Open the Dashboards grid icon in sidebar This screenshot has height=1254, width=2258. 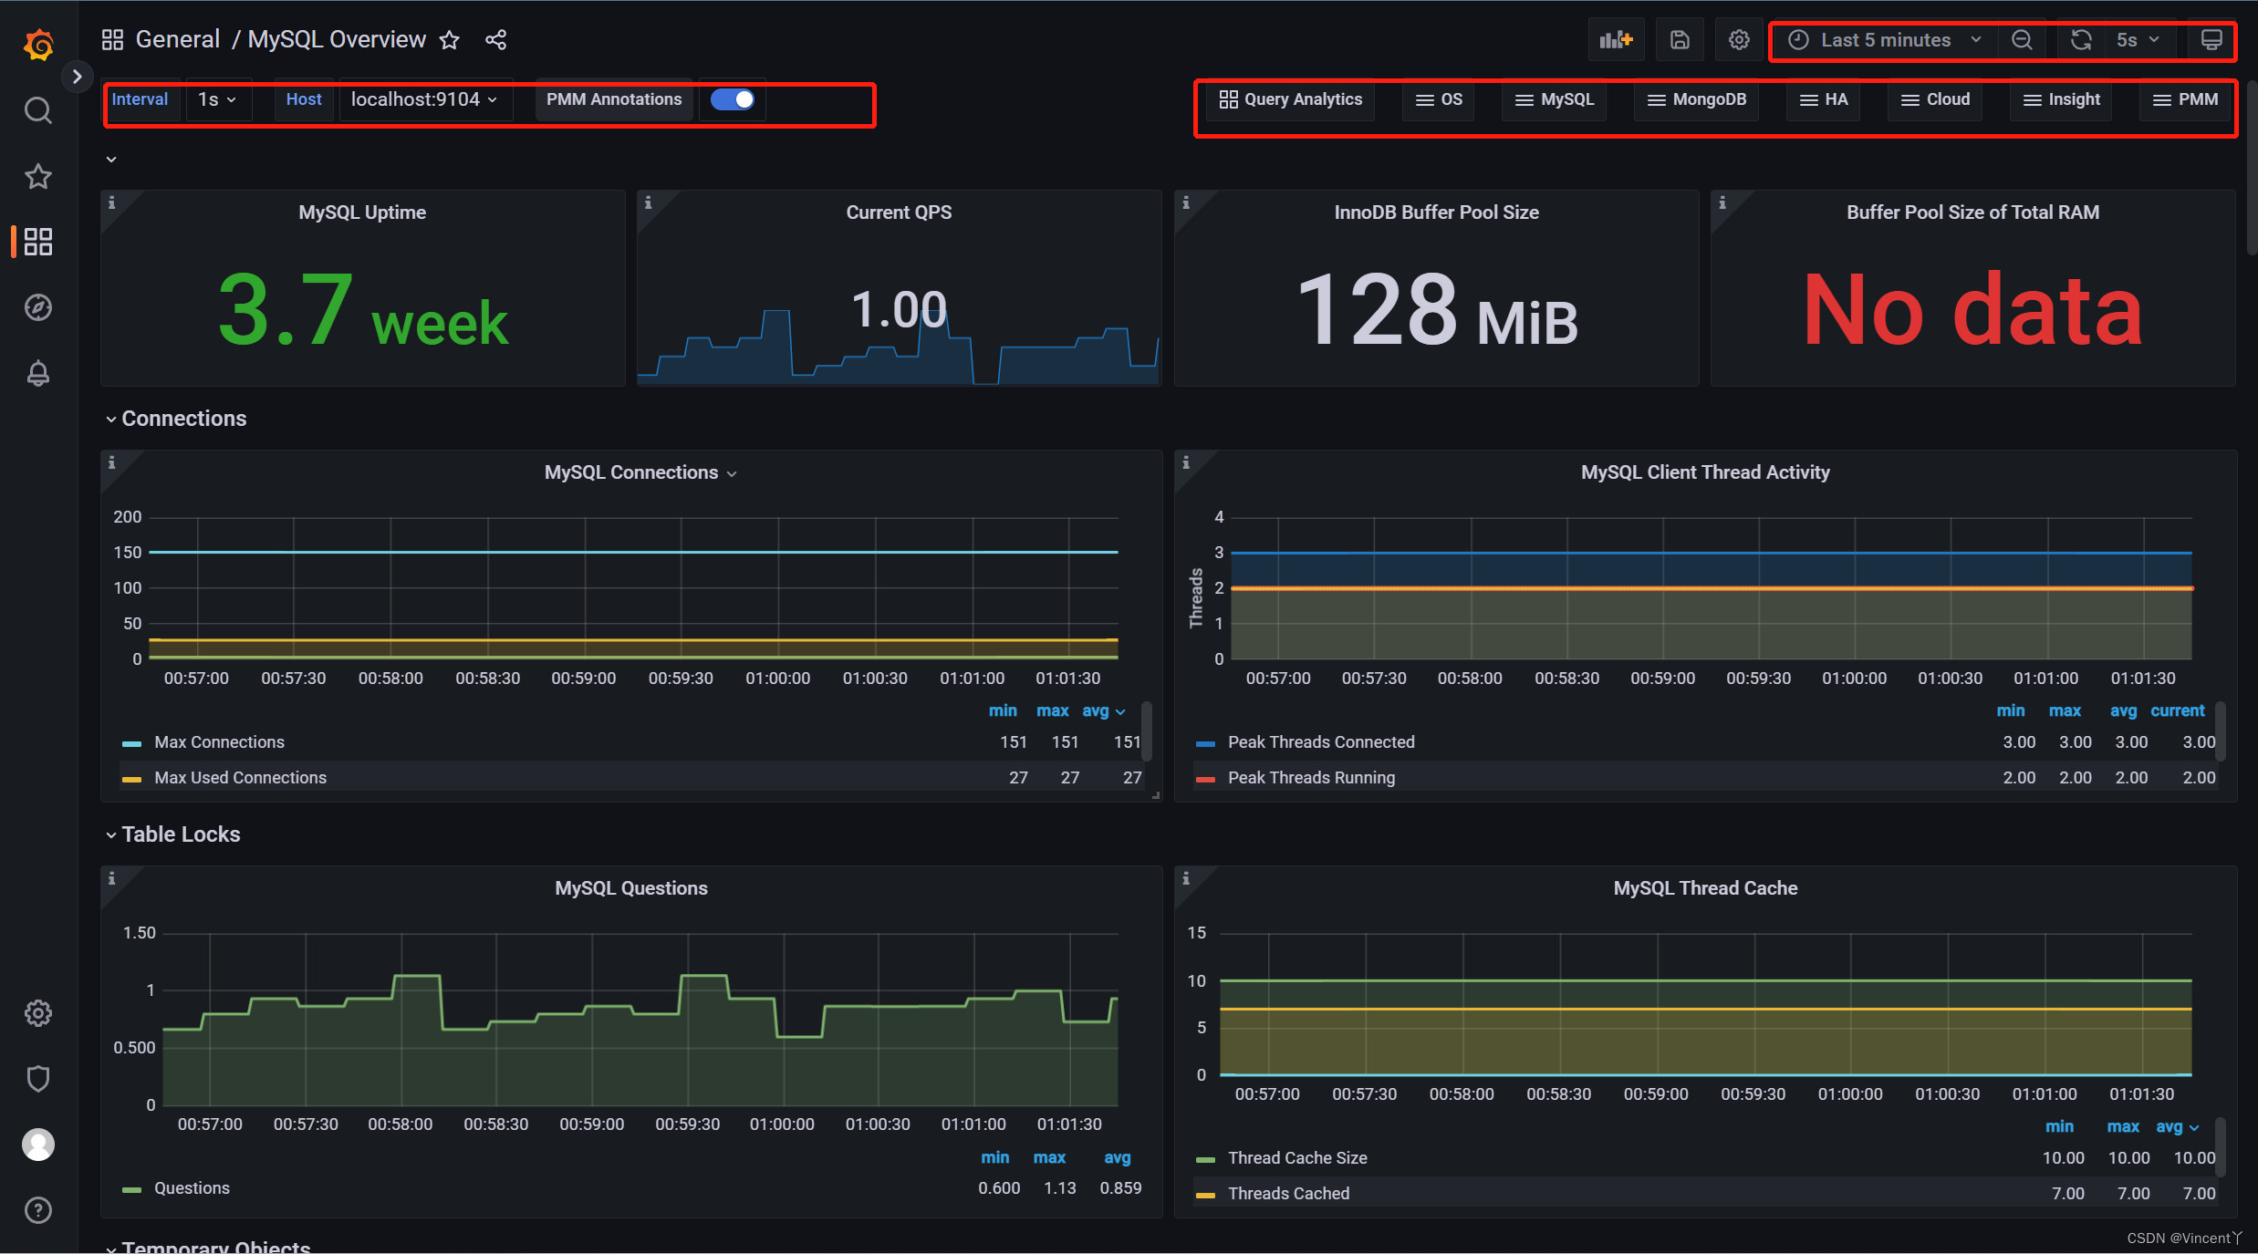coord(37,242)
